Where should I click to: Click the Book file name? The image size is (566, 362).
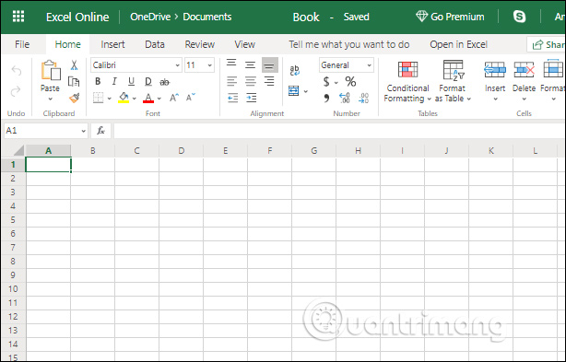pos(306,17)
